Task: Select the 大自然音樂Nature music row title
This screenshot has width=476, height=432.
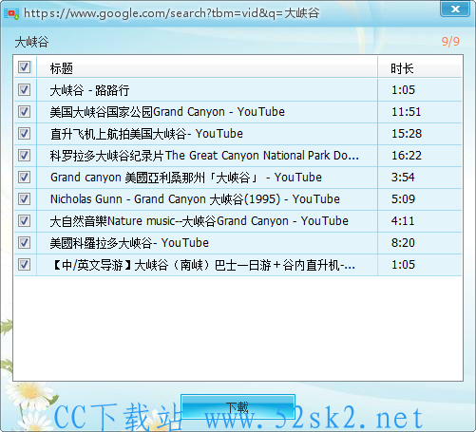Action: (x=199, y=221)
